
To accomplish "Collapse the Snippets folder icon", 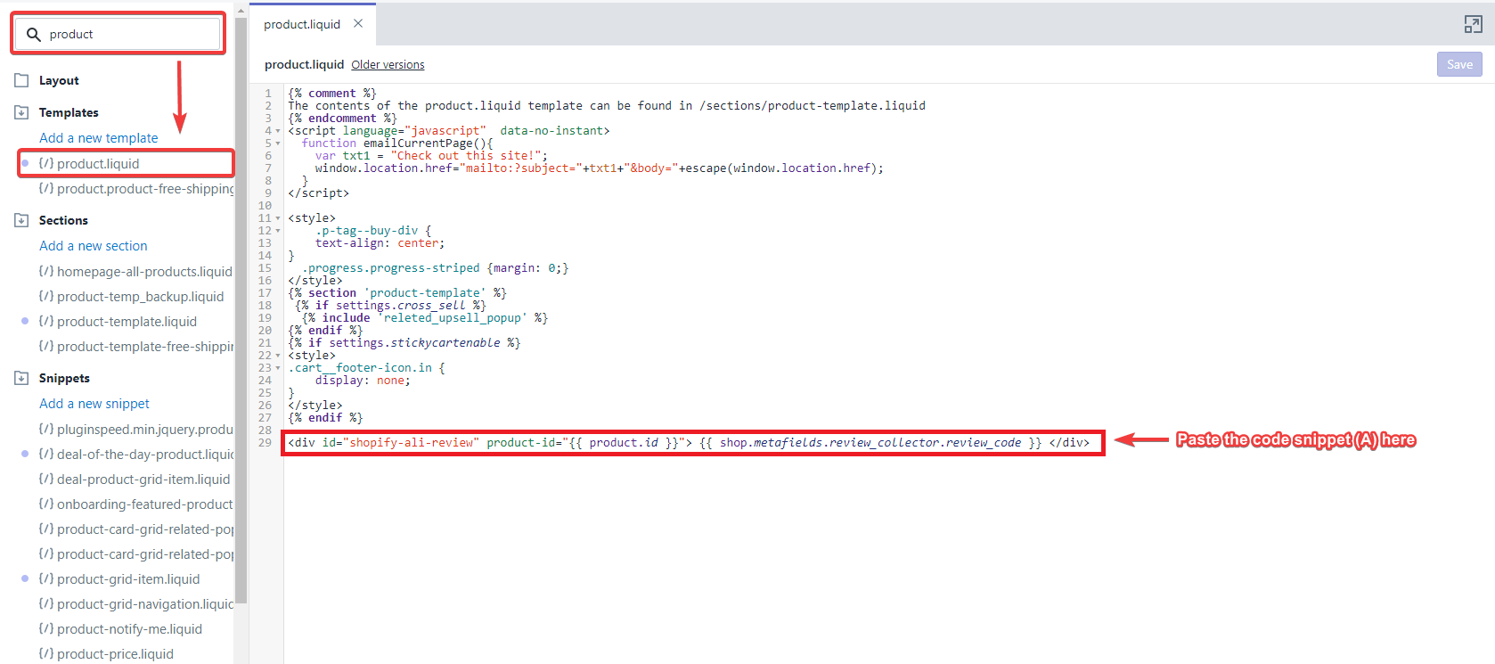I will pos(21,378).
